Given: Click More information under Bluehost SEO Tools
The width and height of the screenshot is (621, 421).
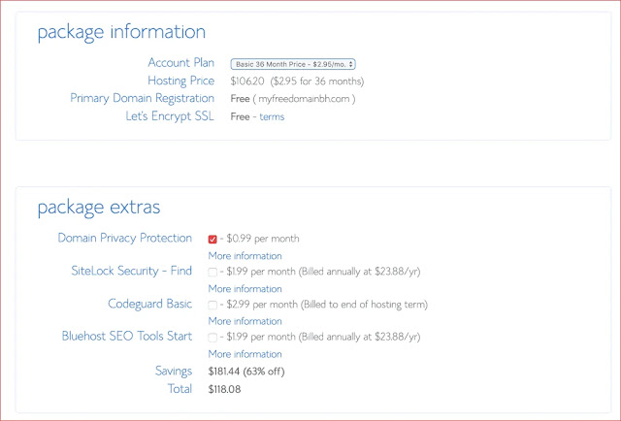Looking at the screenshot, I should point(245,354).
